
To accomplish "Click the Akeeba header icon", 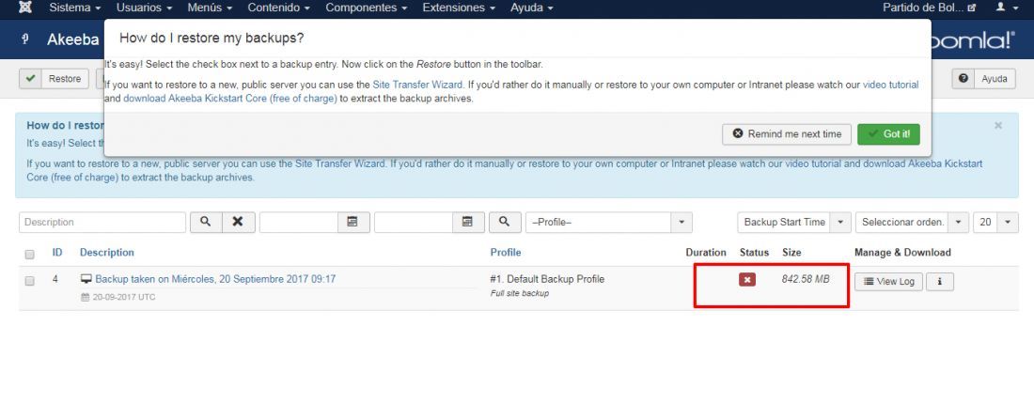I will coord(25,39).
